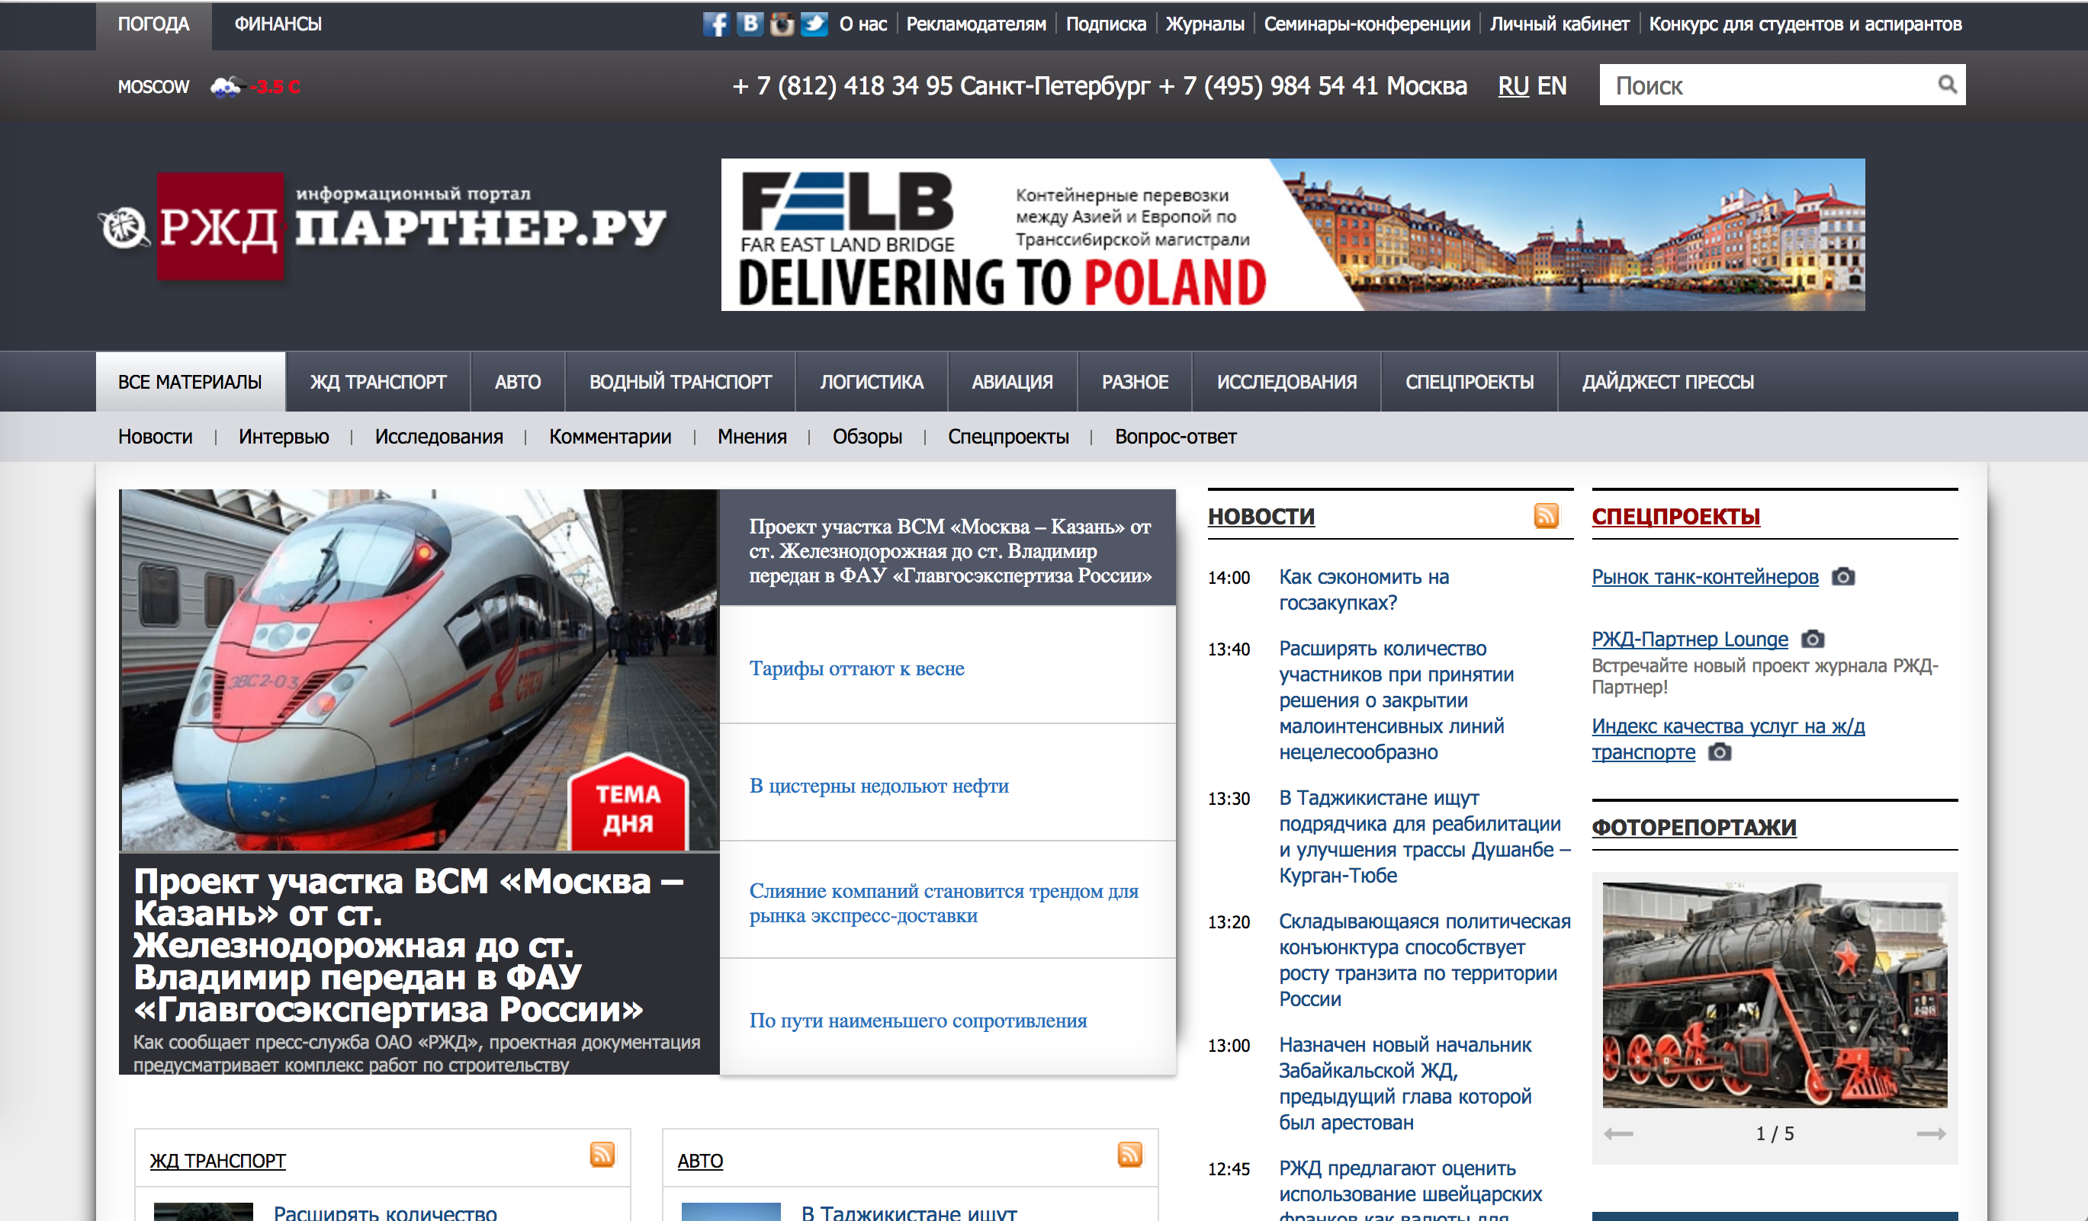2088x1221 pixels.
Task: Open the Дайджест прессы menu section
Action: (1668, 382)
